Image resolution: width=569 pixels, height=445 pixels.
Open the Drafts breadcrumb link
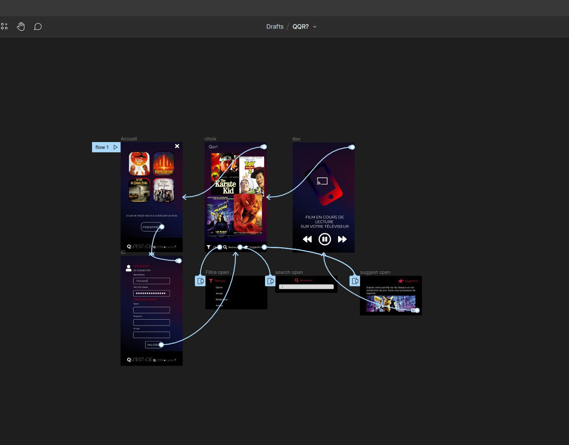point(275,27)
